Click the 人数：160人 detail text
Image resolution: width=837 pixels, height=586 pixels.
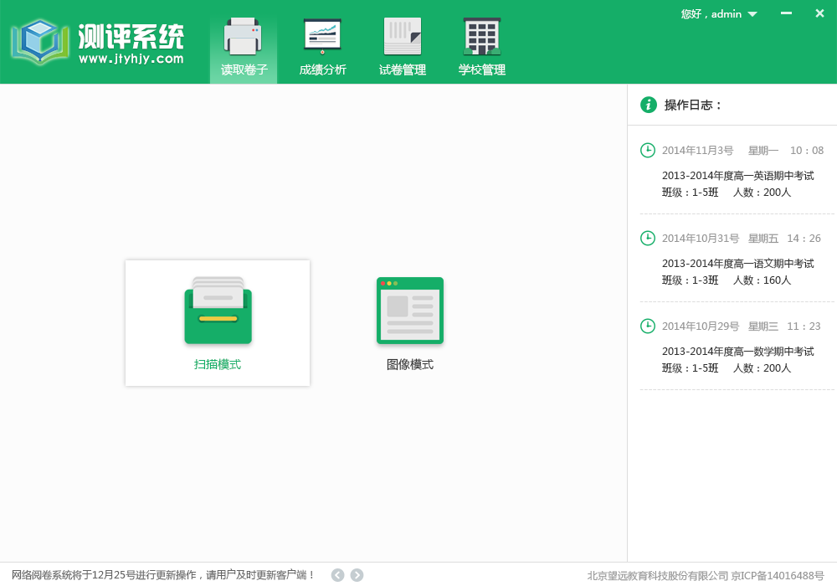pos(763,280)
